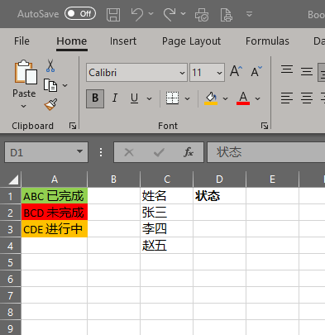Open the Borders options dropdown arrow

[x=187, y=98]
